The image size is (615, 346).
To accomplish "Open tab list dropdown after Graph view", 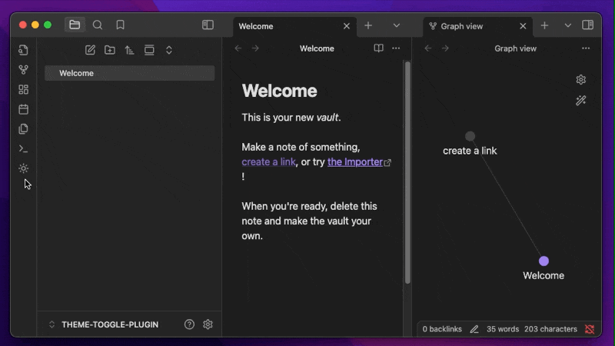I will 567,25.
